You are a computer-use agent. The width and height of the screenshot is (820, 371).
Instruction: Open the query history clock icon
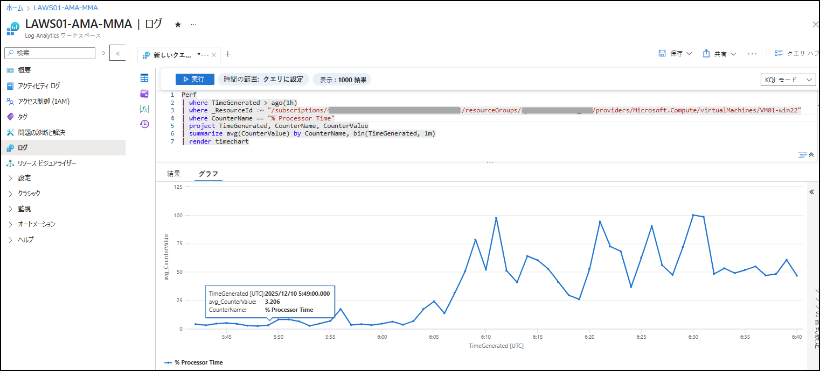pos(144,124)
